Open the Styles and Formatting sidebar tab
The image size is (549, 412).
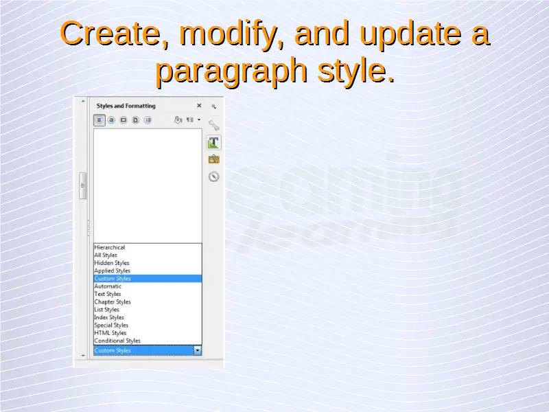213,142
